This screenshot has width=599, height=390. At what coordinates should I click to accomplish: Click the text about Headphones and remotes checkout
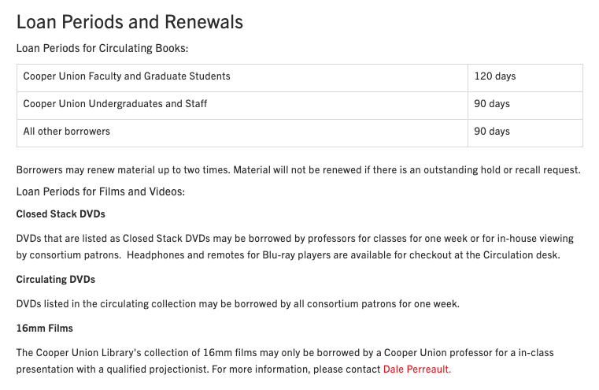pyautogui.click(x=343, y=254)
